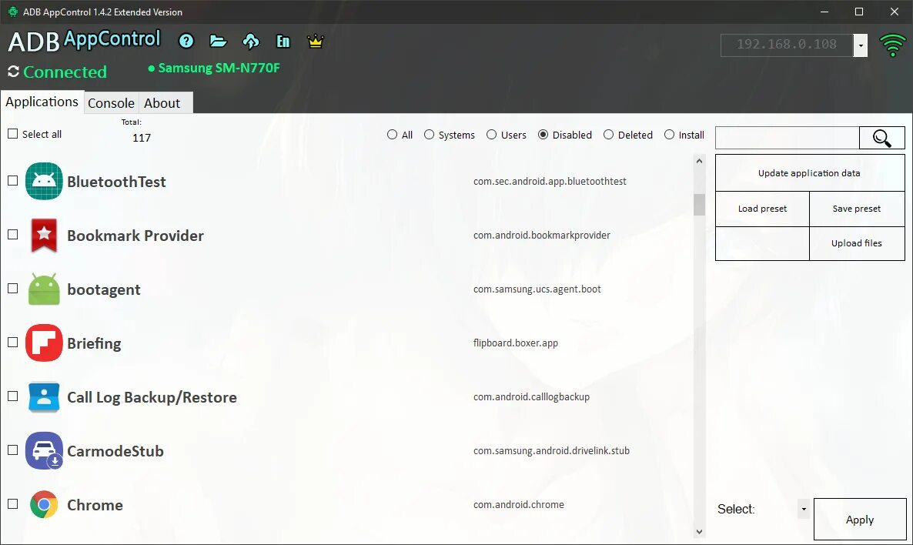The height and width of the screenshot is (545, 913).
Task: Click com.android.calllogbackup package name
Action: click(x=531, y=397)
